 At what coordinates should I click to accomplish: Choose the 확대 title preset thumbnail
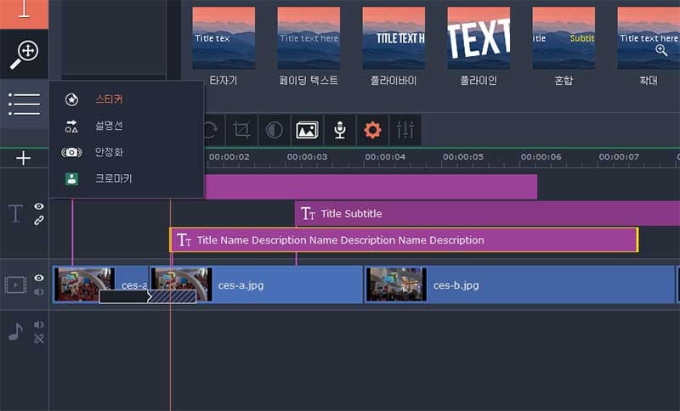(x=649, y=38)
